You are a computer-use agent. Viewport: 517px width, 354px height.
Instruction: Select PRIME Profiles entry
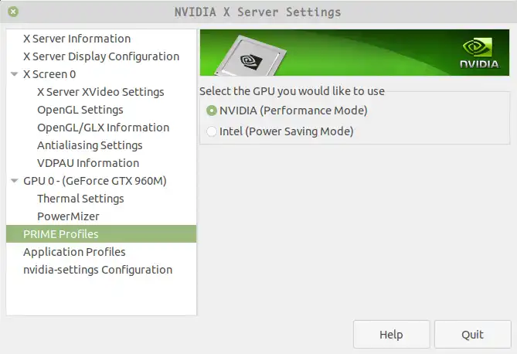pos(60,233)
